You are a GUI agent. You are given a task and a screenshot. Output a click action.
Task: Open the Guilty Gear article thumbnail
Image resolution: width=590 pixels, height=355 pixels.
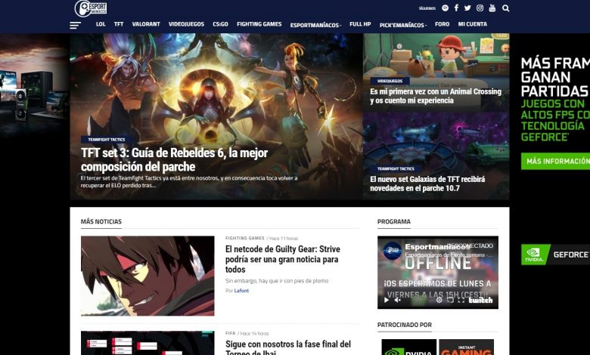pyautogui.click(x=147, y=276)
